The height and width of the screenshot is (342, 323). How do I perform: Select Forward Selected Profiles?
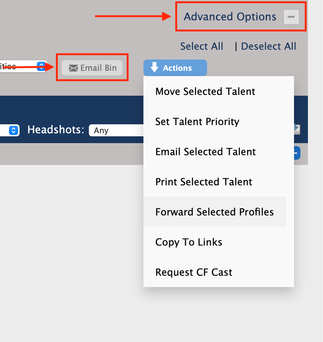pos(215,212)
